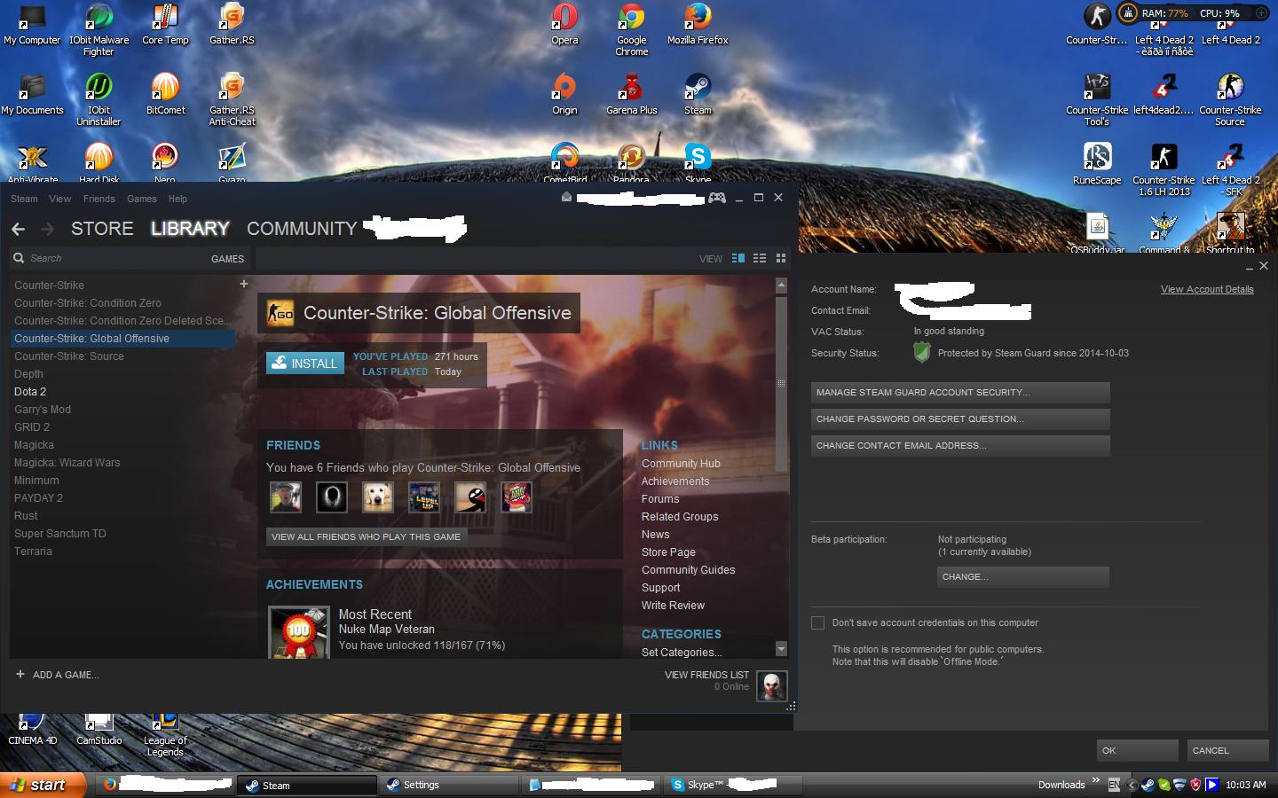The height and width of the screenshot is (798, 1278).
Task: Open the Steam desktop shortcut icon
Action: (x=698, y=95)
